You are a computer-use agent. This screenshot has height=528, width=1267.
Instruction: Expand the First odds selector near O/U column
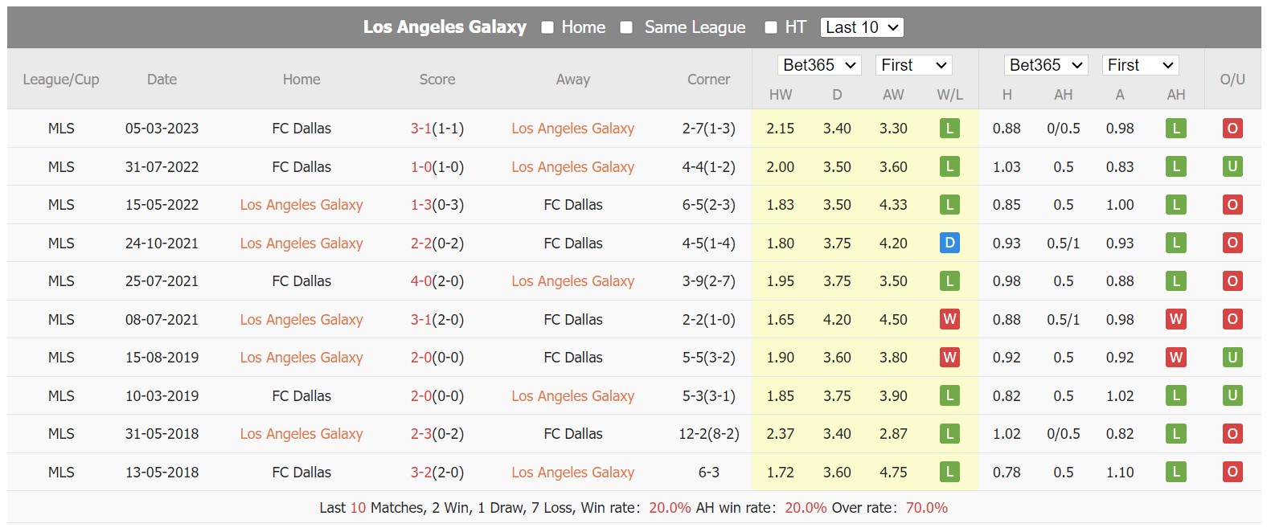1140,65
